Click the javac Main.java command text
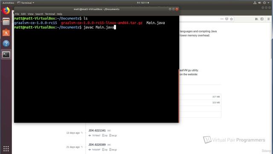 tap(99, 27)
